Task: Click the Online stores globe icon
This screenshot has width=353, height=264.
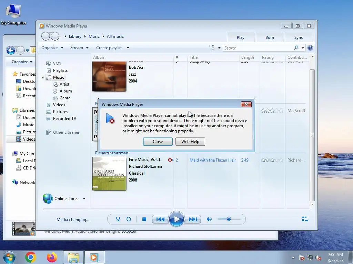Action: [48, 199]
